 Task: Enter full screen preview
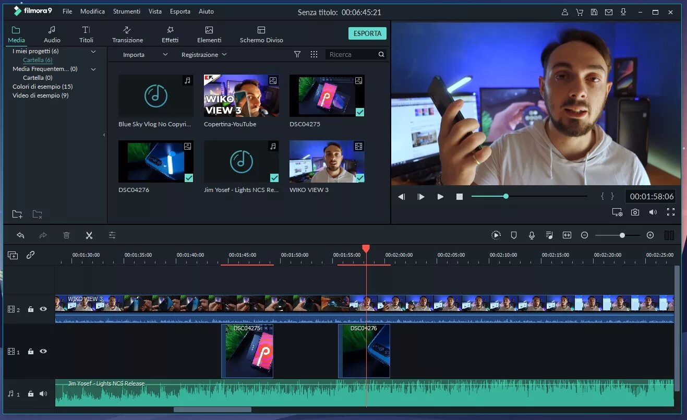(671, 212)
